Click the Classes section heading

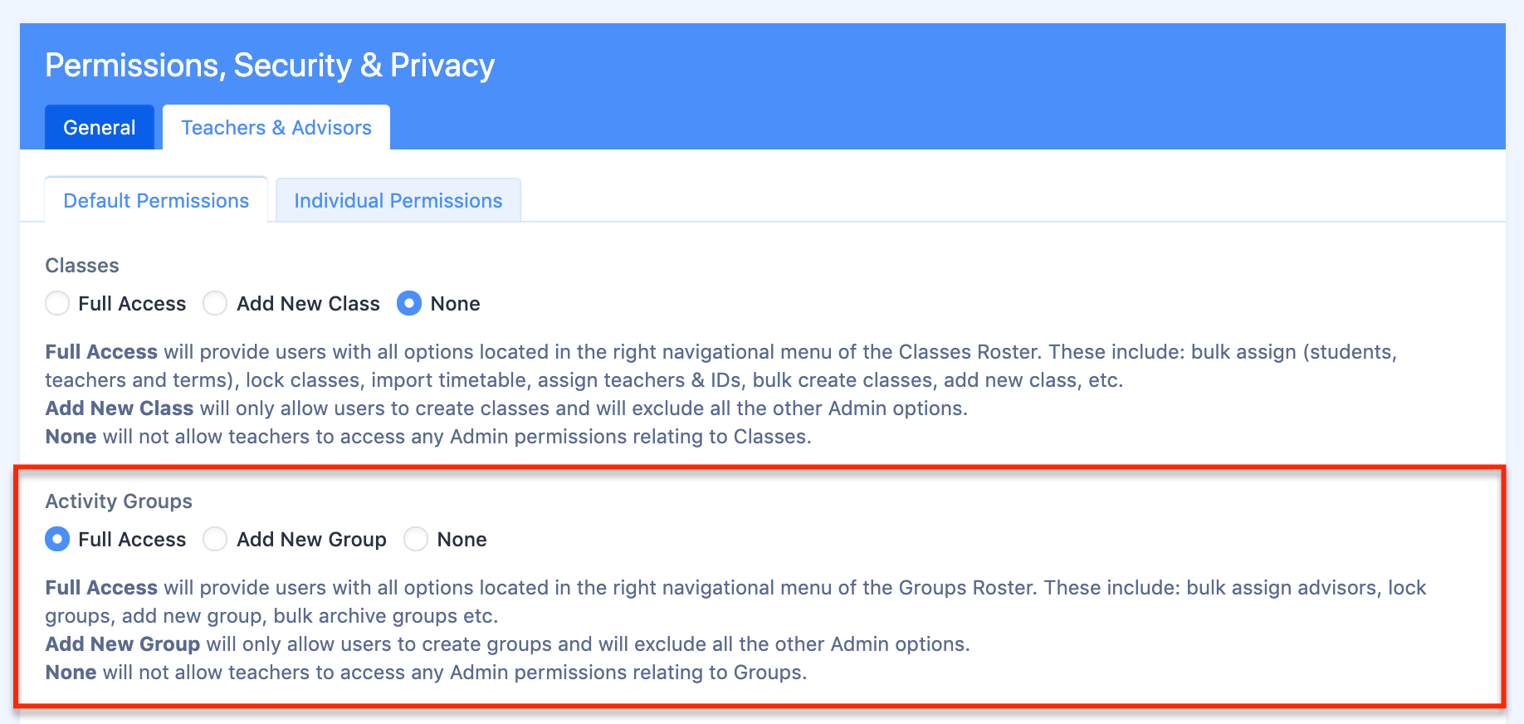82,266
